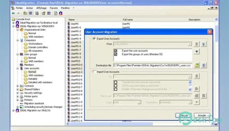Click the properties toolbar icon
The height and width of the screenshot is (131, 229).
[44, 13]
